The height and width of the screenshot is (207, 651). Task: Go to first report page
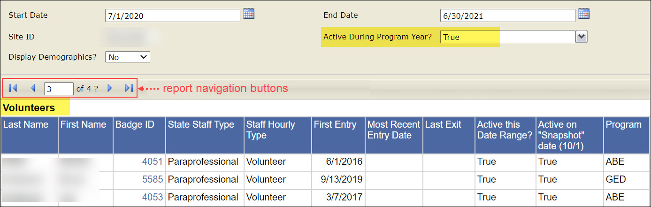(x=13, y=88)
